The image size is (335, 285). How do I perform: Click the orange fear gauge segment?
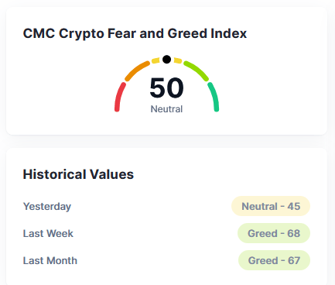tap(137, 70)
